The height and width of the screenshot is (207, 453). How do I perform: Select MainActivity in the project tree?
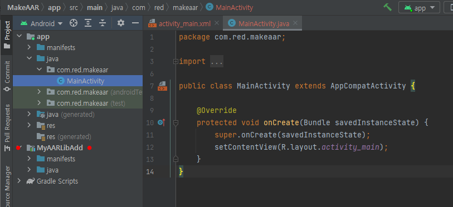[77, 81]
